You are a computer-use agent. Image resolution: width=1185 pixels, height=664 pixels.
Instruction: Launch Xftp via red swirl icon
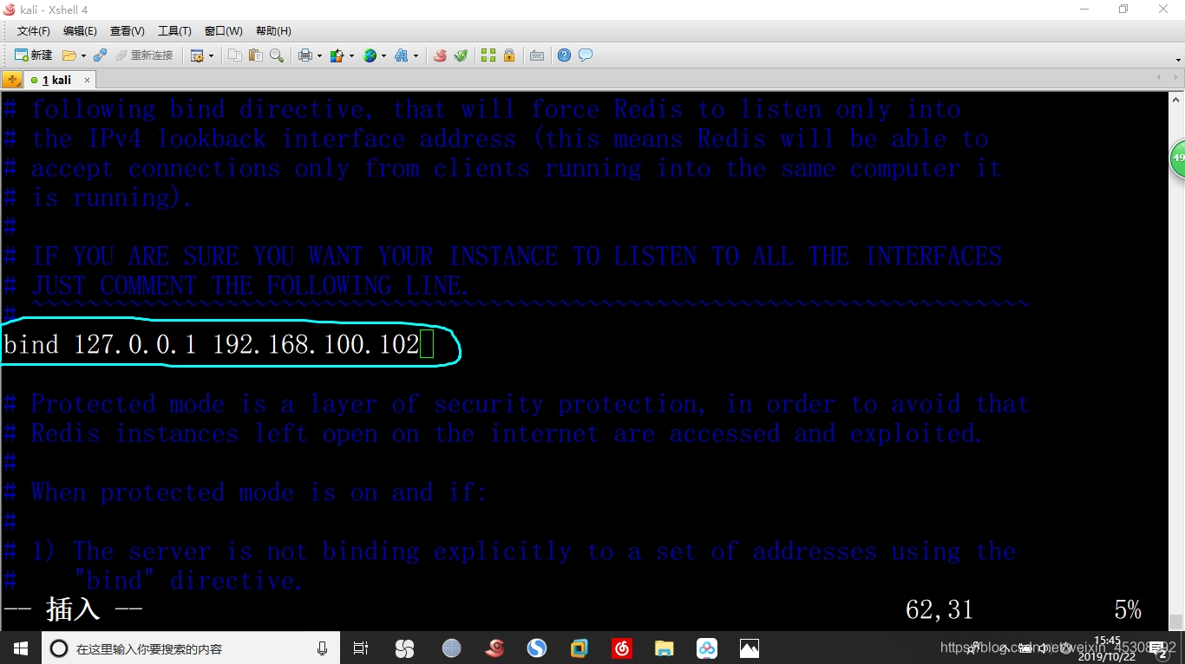pyautogui.click(x=440, y=55)
